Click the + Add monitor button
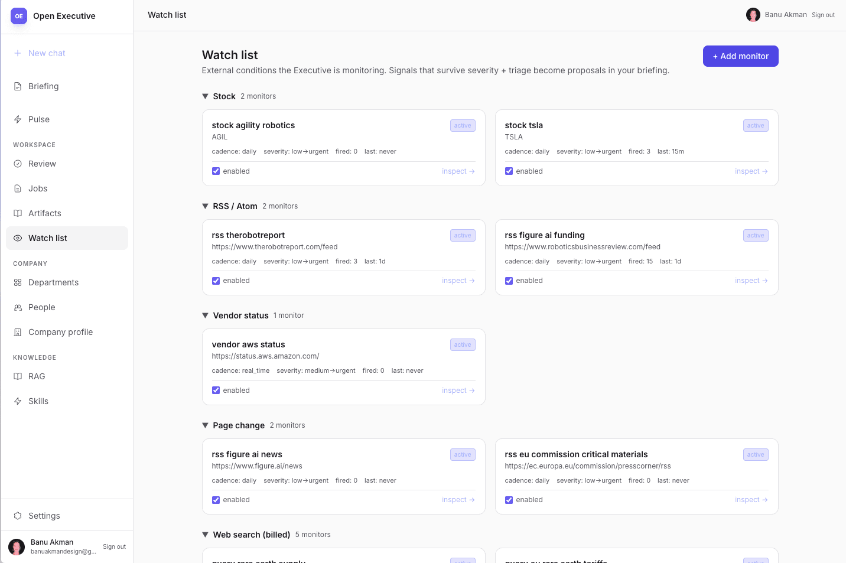The width and height of the screenshot is (846, 563). (740, 56)
